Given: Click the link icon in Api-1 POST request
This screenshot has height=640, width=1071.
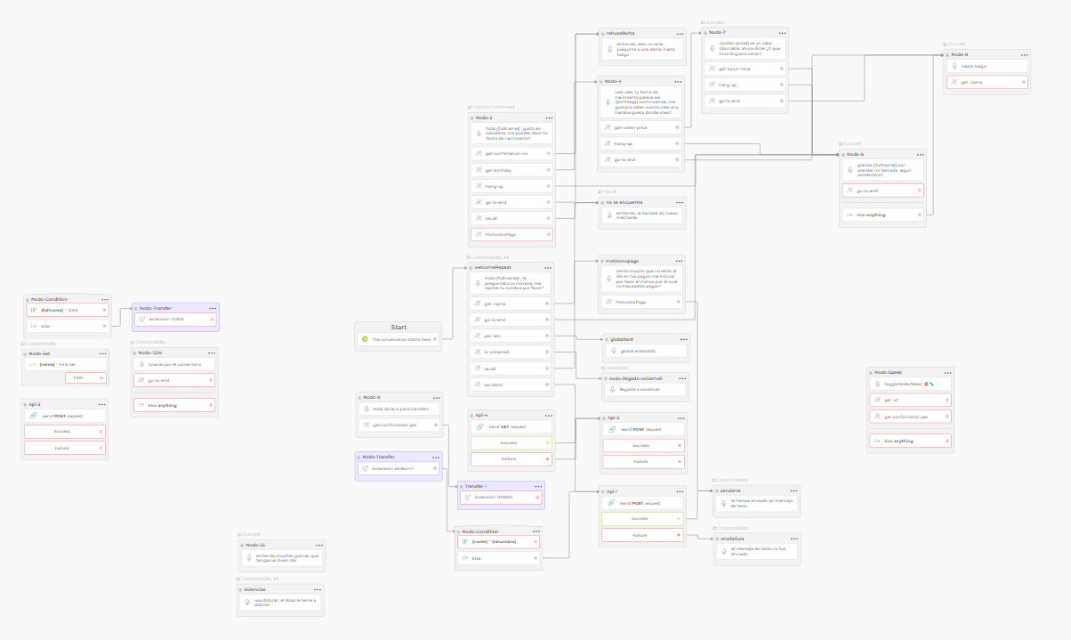Looking at the screenshot, I should (610, 503).
